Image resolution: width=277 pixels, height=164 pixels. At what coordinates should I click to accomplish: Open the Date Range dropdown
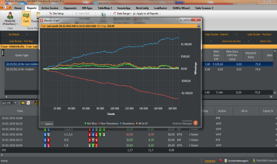pyautogui.click(x=122, y=13)
